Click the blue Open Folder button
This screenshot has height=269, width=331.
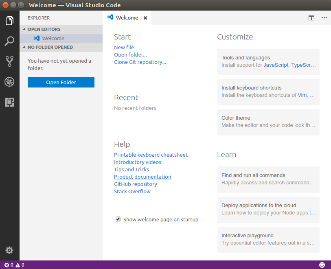[x=61, y=82]
